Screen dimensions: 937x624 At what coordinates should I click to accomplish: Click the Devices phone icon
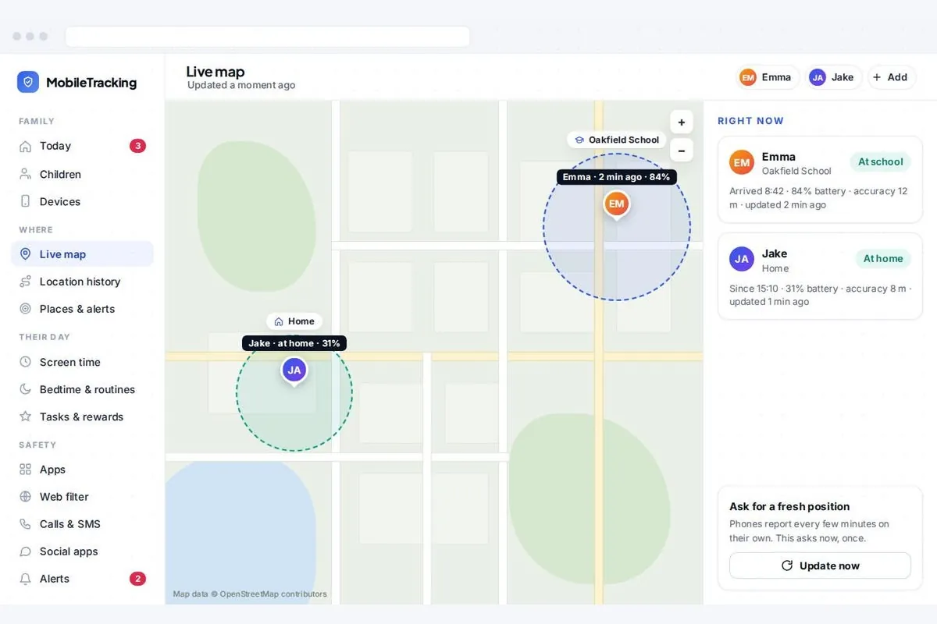coord(25,201)
